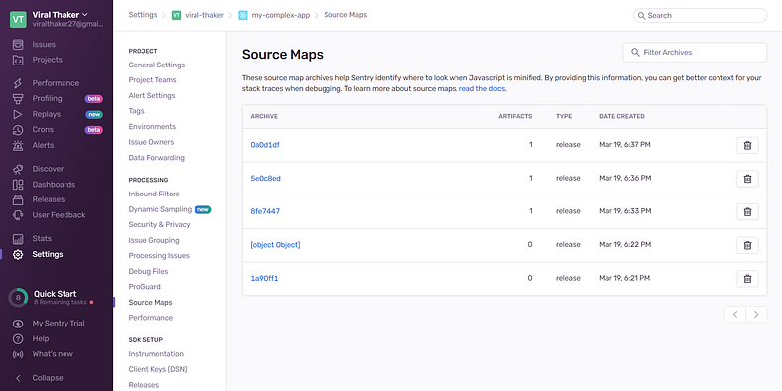Open Tags settings page
The image size is (782, 391).
(x=136, y=111)
